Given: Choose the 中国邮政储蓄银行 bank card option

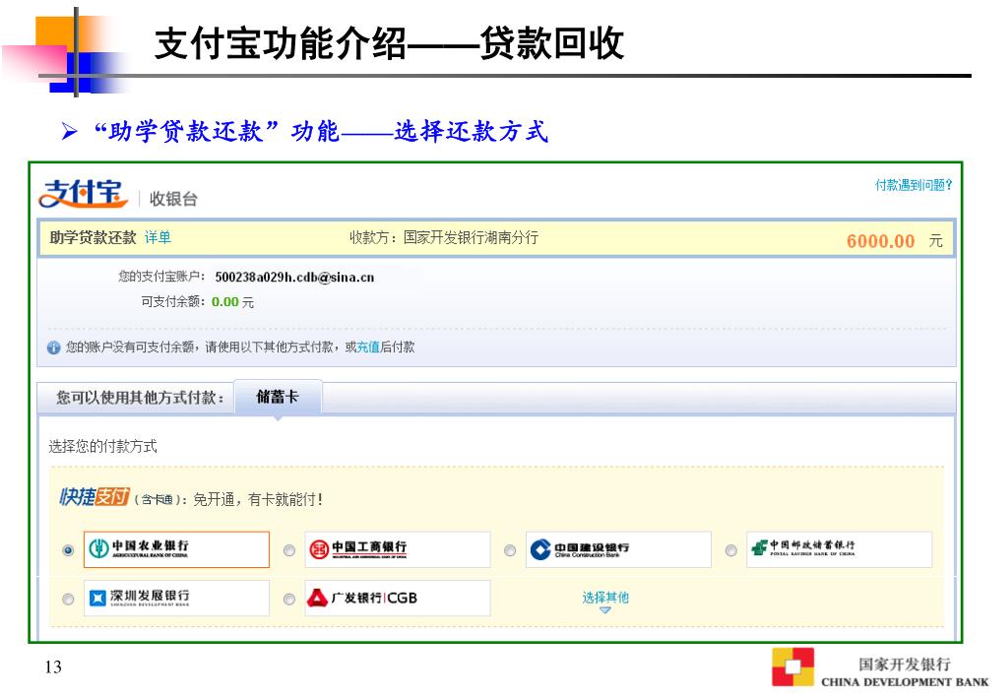Looking at the screenshot, I should [x=840, y=549].
